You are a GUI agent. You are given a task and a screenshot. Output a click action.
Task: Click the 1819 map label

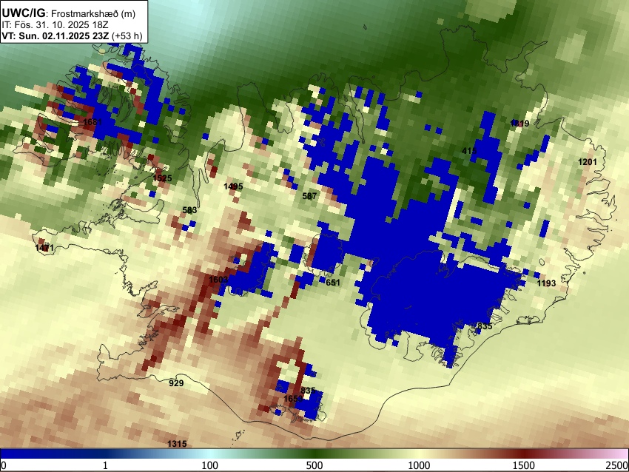tap(520, 123)
